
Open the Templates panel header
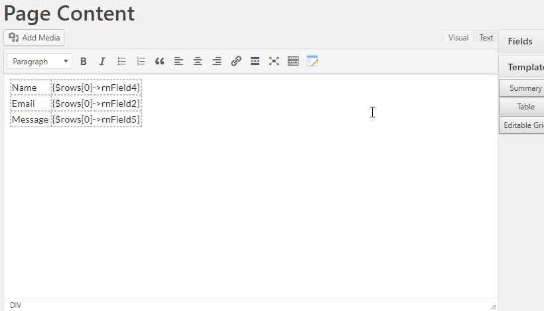[521, 67]
